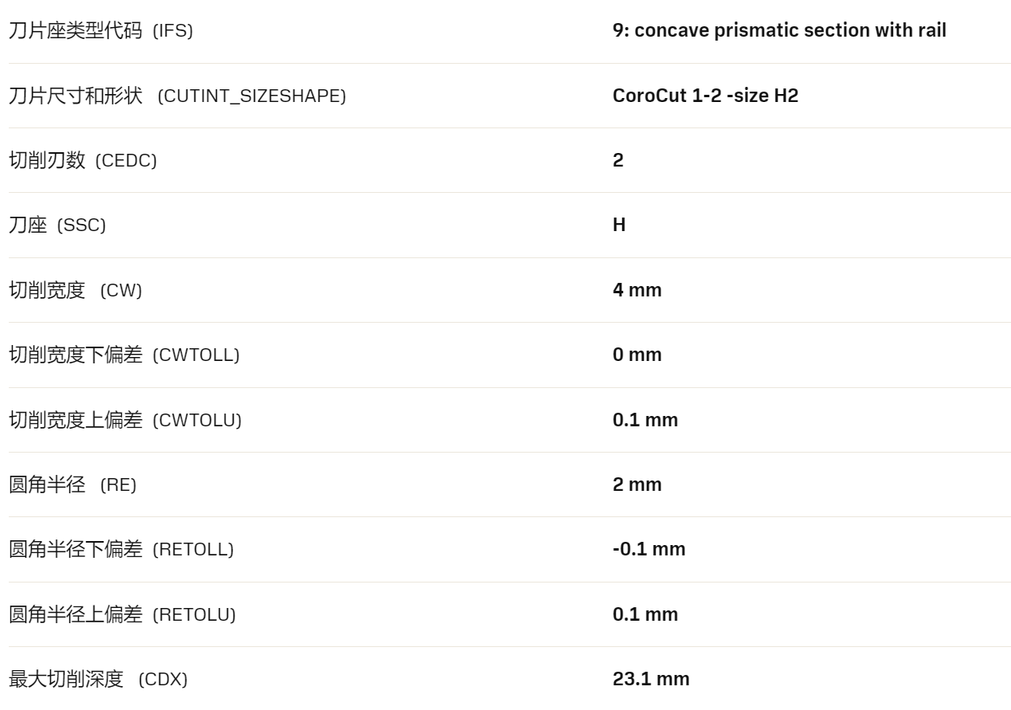Click the 切削宽度下偏差 (CWTOLL) label

123,355
